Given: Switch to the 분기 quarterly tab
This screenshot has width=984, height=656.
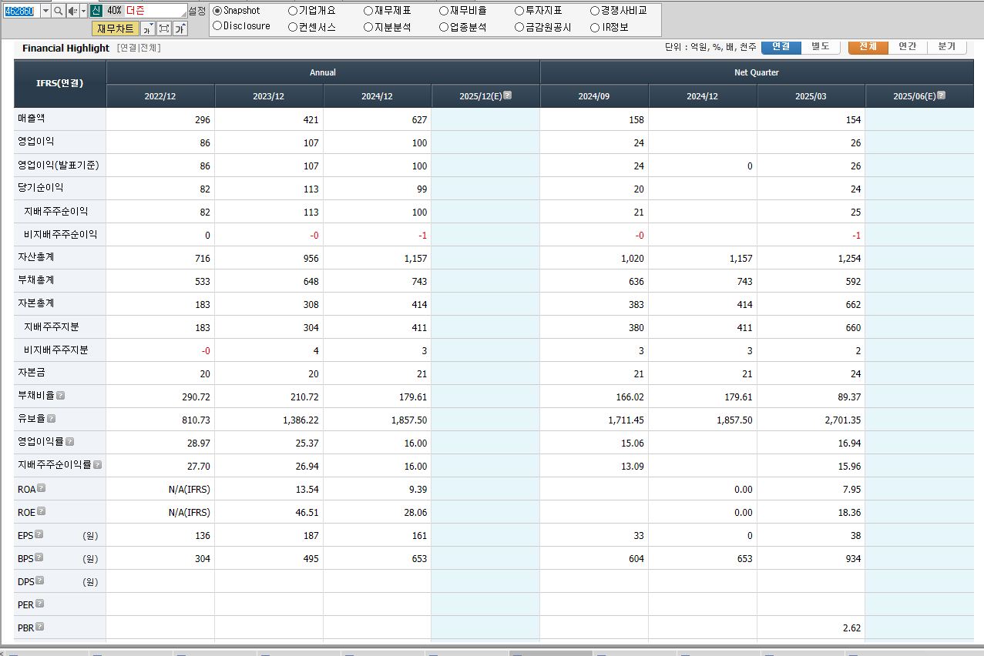Looking at the screenshot, I should (947, 47).
